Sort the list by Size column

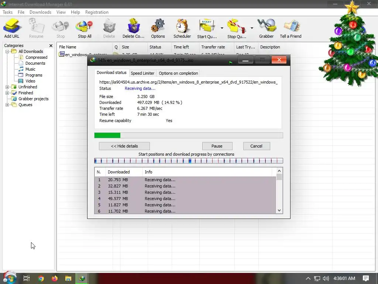pyautogui.click(x=133, y=47)
